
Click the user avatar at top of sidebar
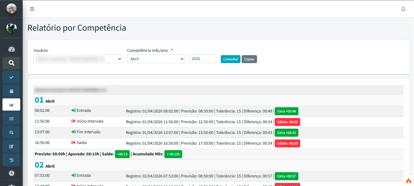[x=11, y=9]
